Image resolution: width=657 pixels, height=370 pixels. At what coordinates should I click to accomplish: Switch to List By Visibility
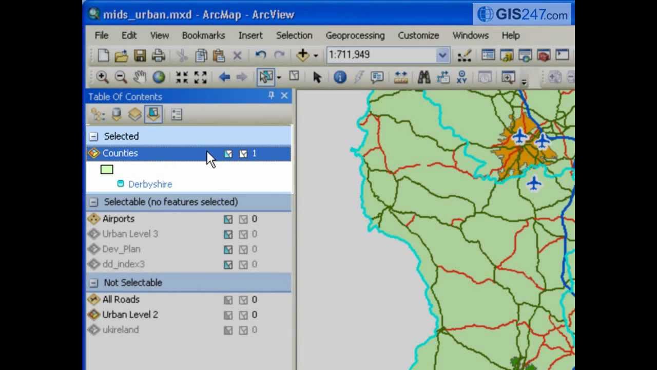coord(135,115)
